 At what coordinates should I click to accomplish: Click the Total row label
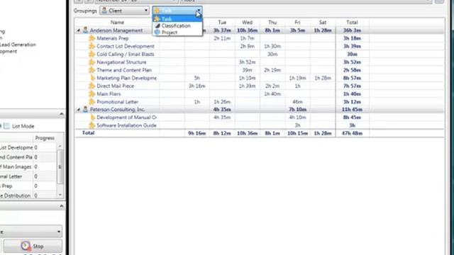point(88,132)
